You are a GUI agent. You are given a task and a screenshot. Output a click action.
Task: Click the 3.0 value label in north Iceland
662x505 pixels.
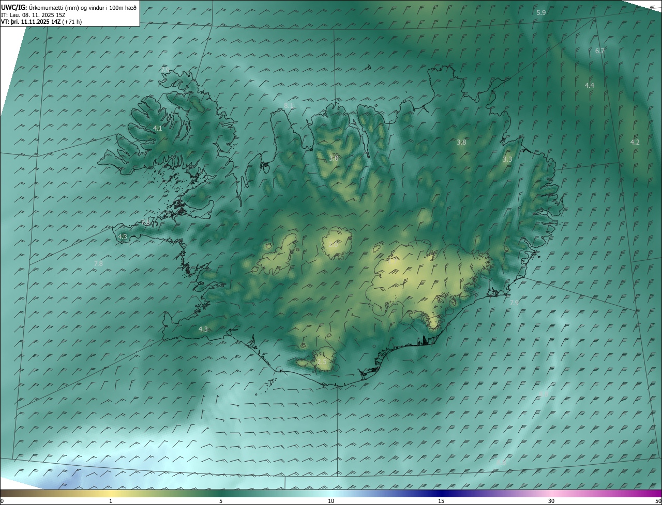(x=334, y=158)
